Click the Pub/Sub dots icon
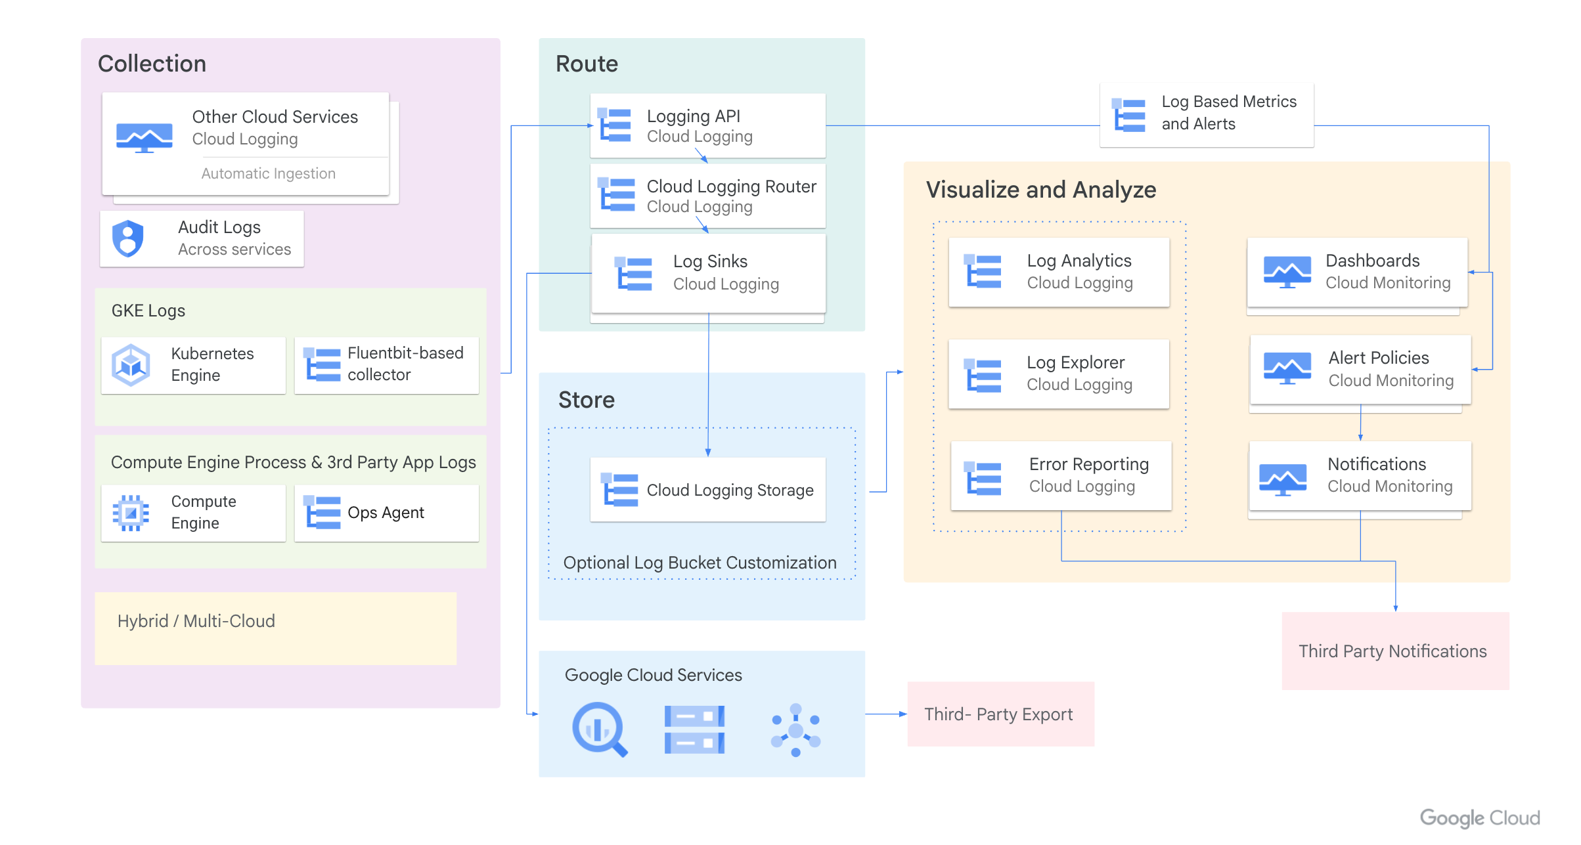 [x=795, y=730]
